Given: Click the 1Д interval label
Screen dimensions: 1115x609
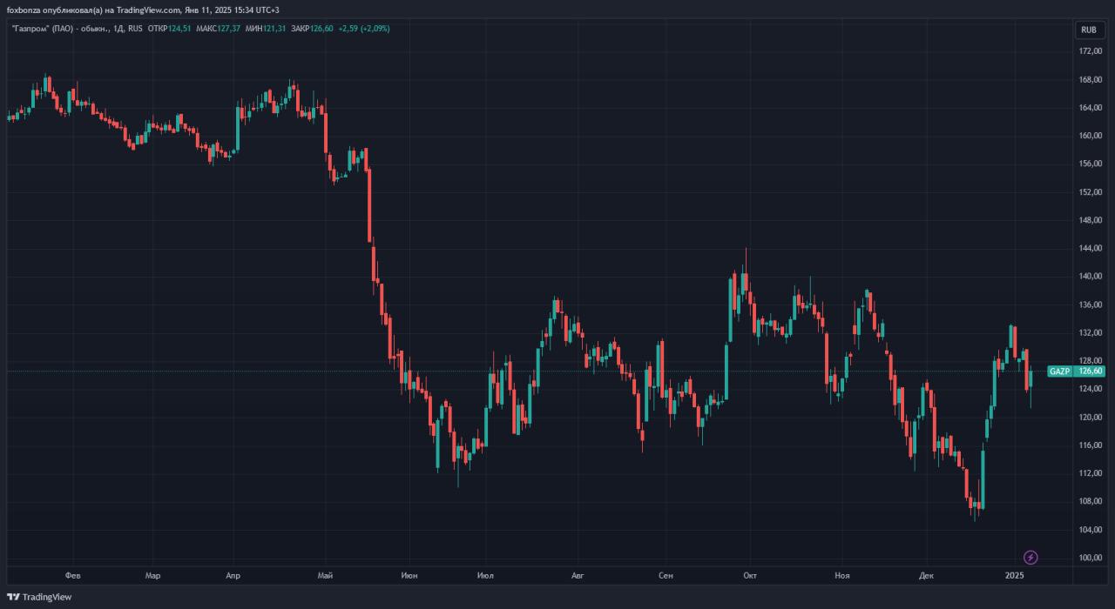Looking at the screenshot, I should click(118, 29).
